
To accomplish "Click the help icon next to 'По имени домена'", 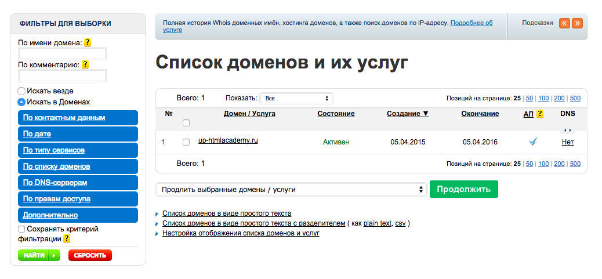I will click(x=88, y=42).
